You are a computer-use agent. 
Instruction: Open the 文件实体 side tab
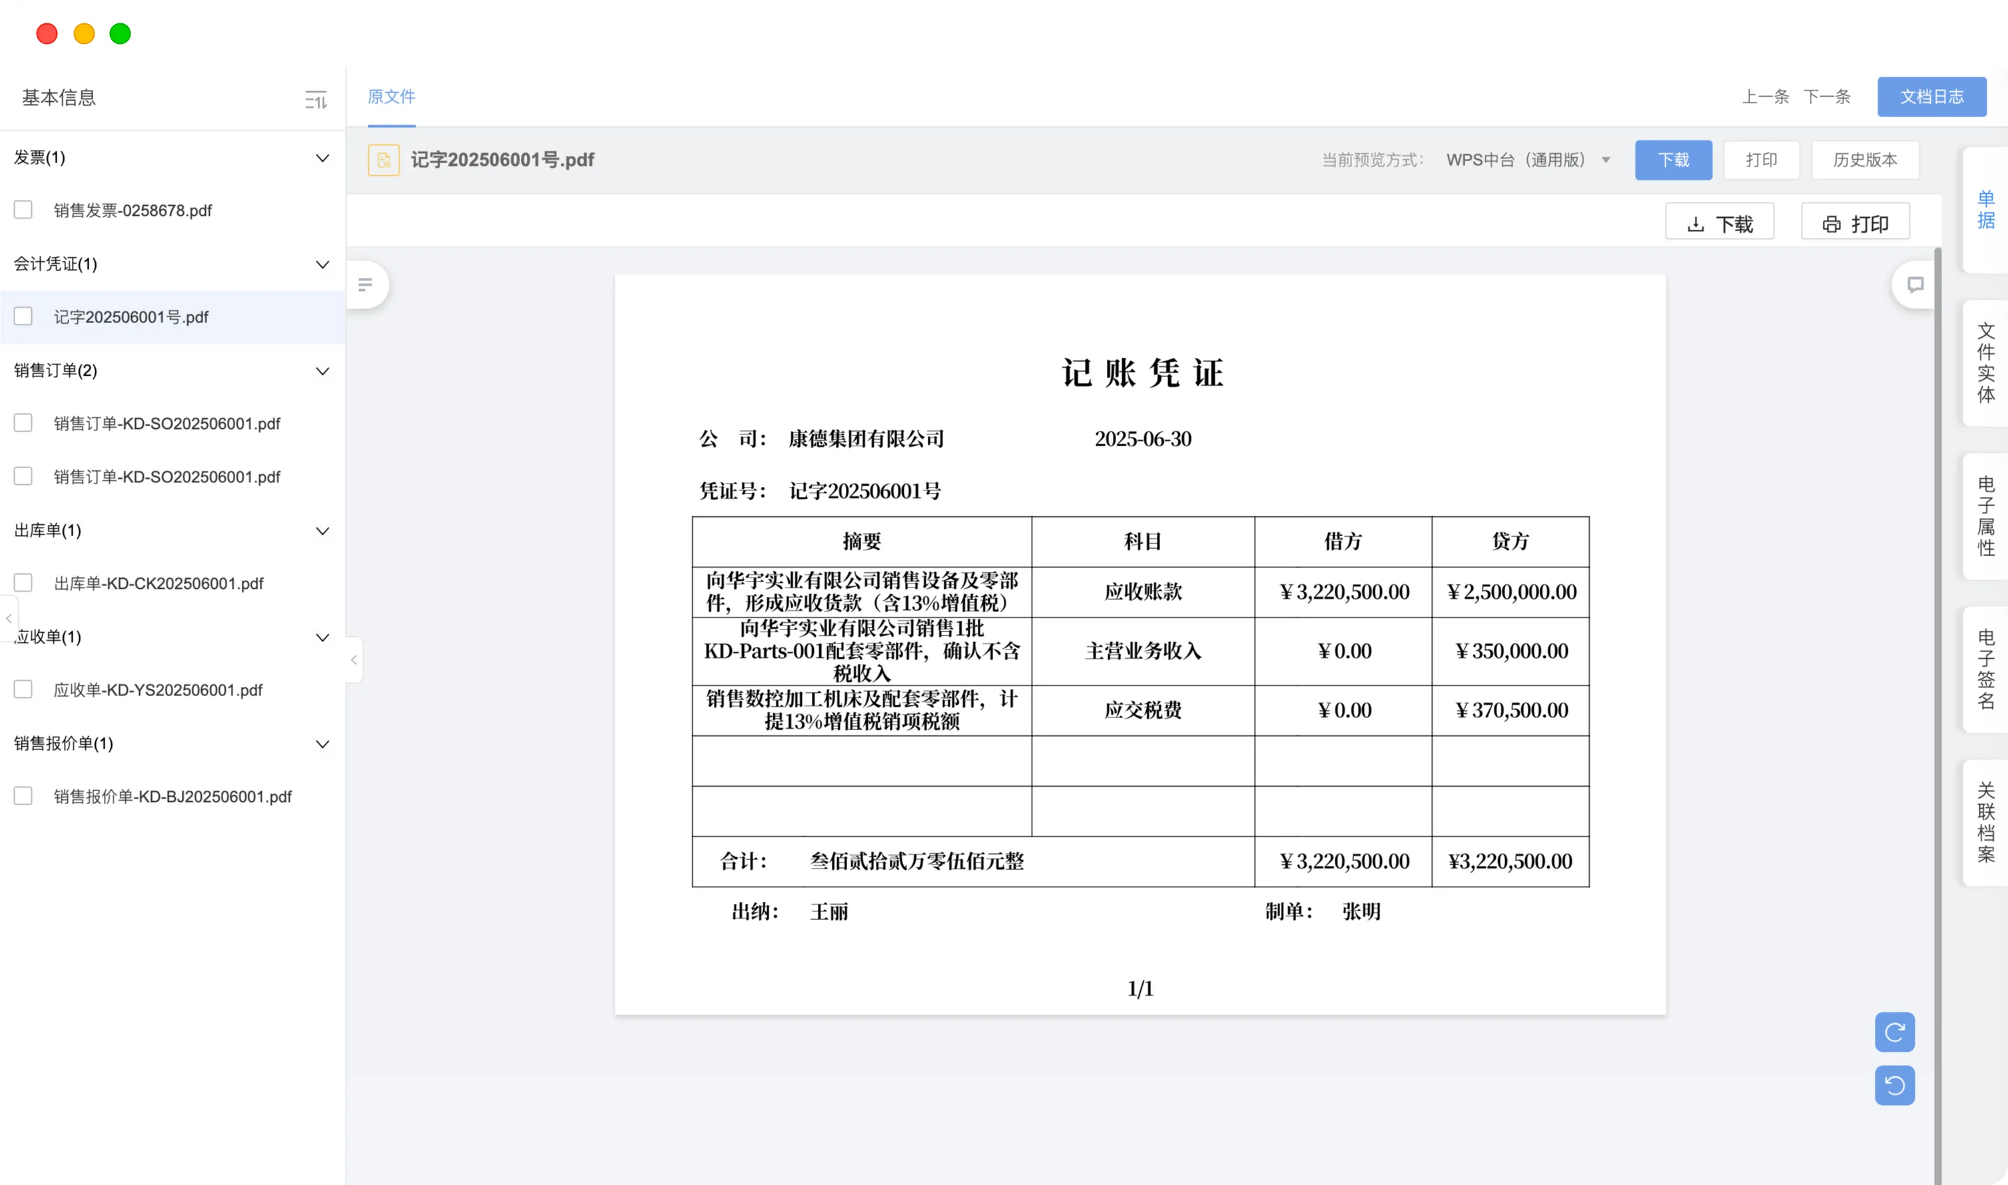coord(1985,362)
